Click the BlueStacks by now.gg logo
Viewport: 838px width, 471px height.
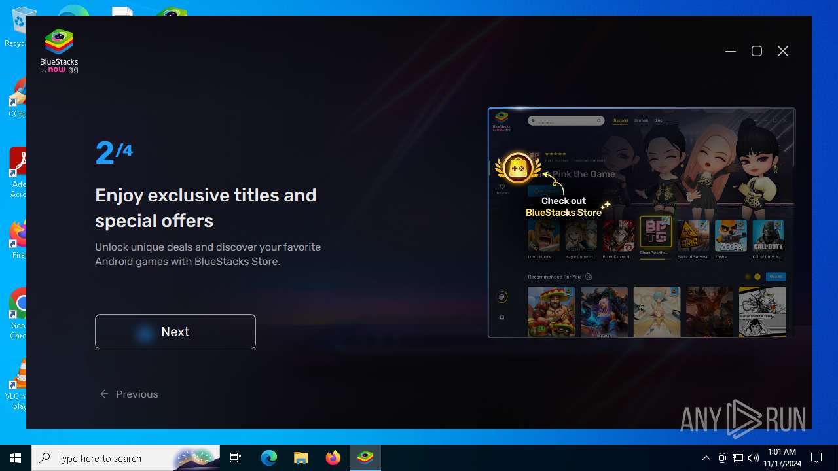tap(59, 51)
